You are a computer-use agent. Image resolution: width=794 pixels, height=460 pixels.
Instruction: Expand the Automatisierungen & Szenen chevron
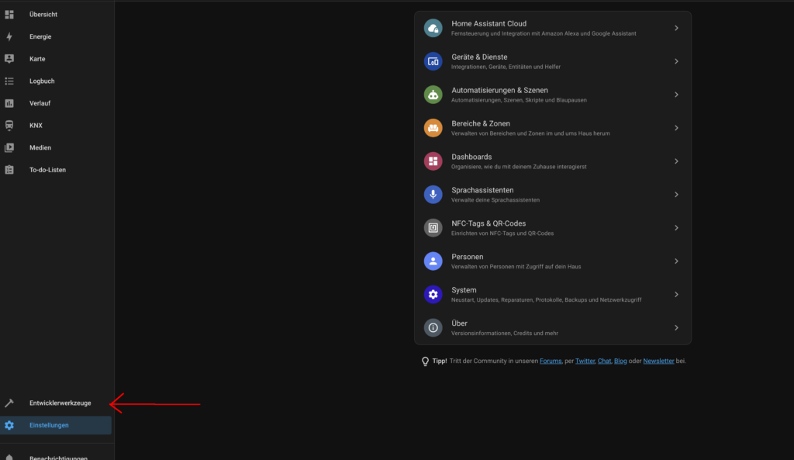pyautogui.click(x=676, y=95)
